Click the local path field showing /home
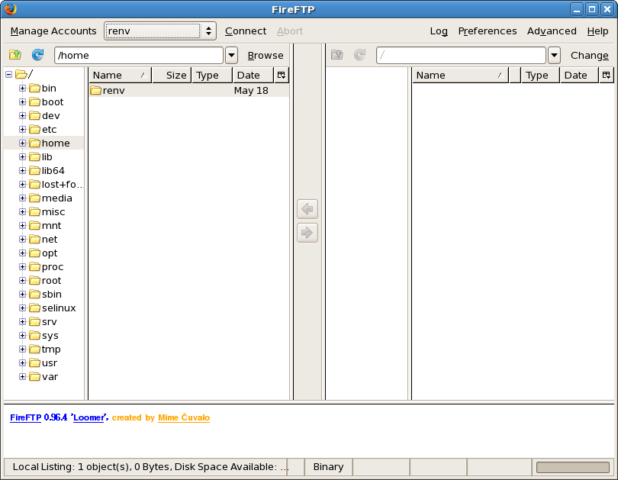This screenshot has width=618, height=480. click(139, 55)
